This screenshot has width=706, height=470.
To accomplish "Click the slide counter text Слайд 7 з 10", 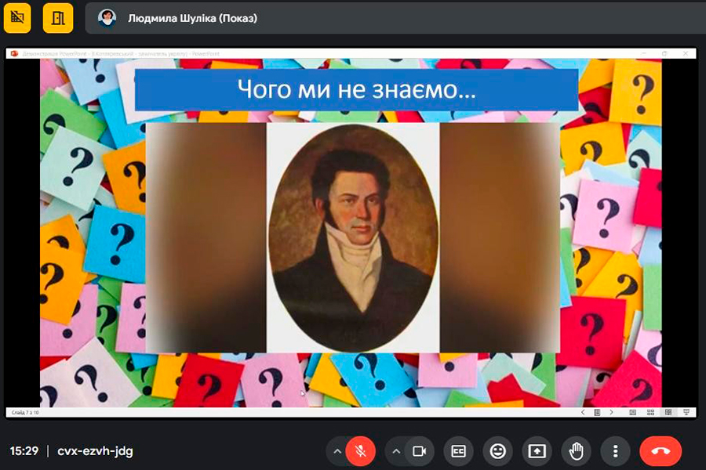I will [25, 413].
